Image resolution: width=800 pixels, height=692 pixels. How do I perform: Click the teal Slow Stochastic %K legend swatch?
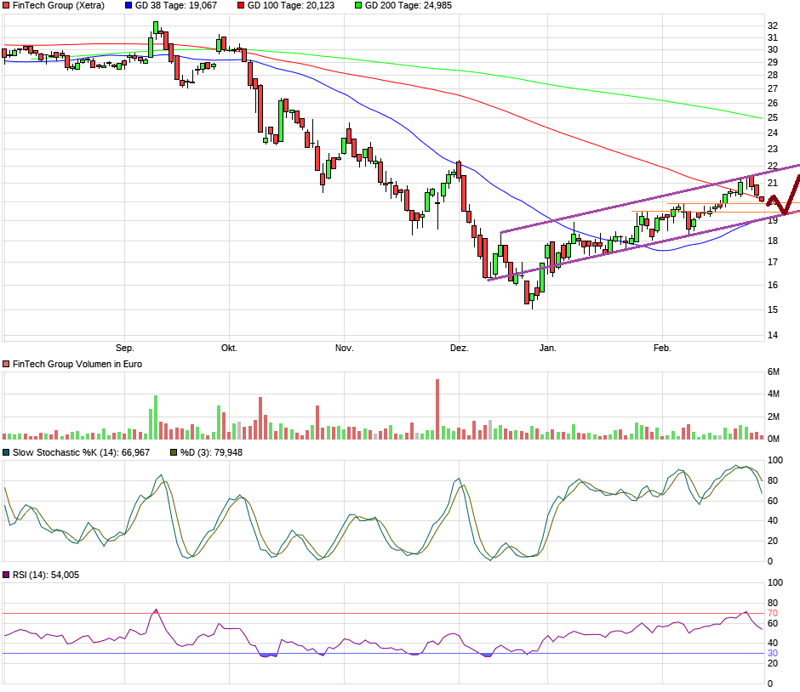(6, 452)
